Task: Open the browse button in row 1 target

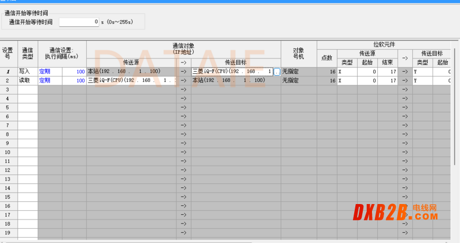Action: pos(277,72)
